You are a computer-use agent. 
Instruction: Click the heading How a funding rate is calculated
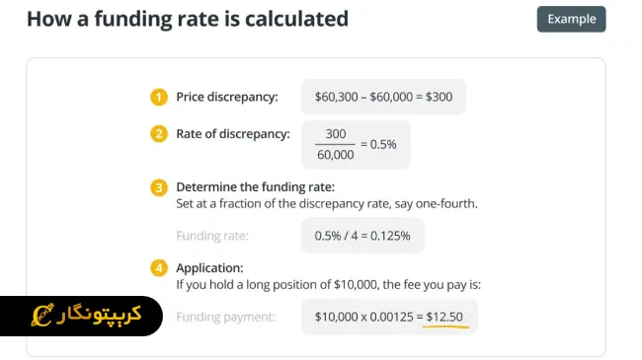click(x=188, y=19)
